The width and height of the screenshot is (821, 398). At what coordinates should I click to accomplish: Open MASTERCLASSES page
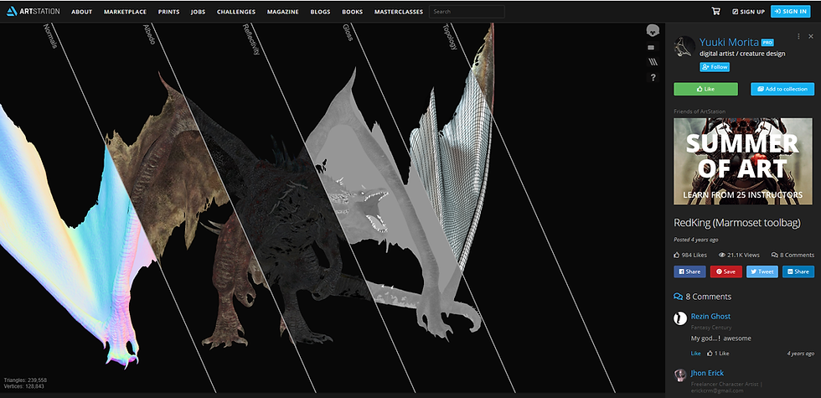pos(399,12)
